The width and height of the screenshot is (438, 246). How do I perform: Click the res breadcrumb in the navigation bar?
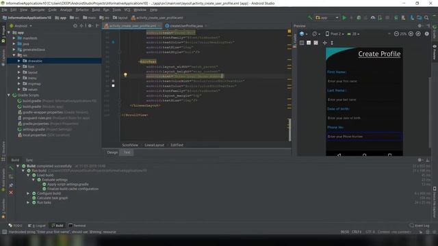pos(105,18)
